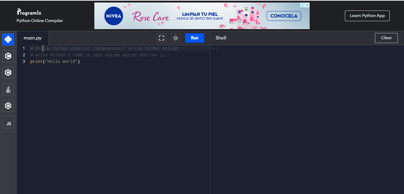Screen dimensions: 404x194
Task: Click CONOCELA button in the Nivea ad
Action: pos(283,16)
